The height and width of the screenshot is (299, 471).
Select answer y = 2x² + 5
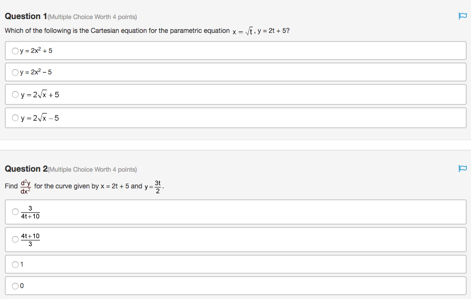click(15, 50)
